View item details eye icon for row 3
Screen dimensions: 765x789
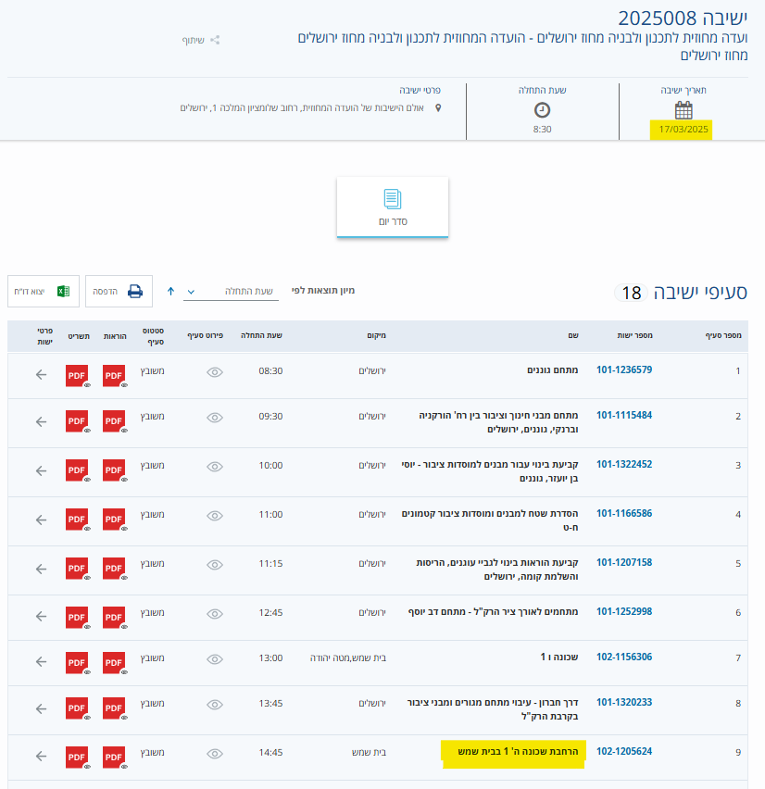215,467
